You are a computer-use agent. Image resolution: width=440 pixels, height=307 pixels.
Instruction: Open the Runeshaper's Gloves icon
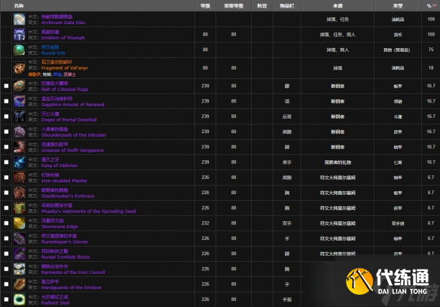pos(20,239)
